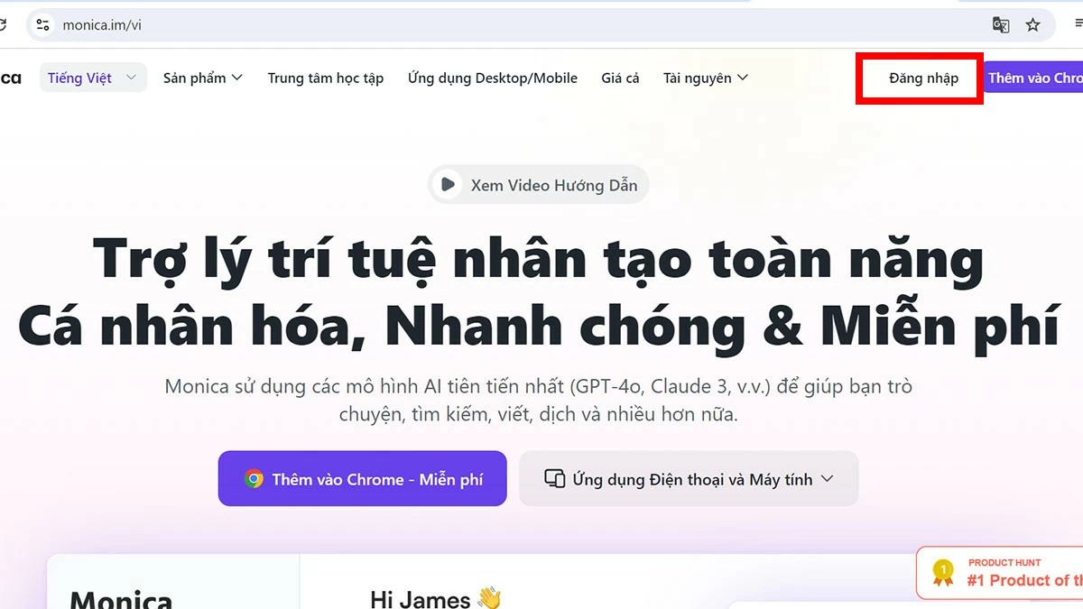Click Thêm vào Chrome - Miễn phí

click(361, 479)
